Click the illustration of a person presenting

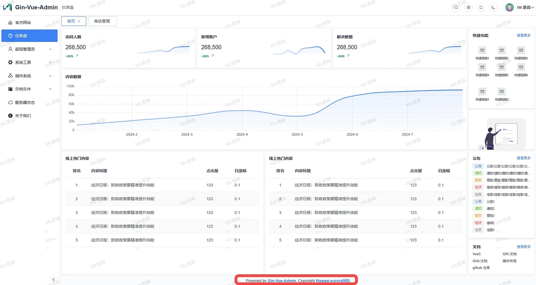(502, 133)
